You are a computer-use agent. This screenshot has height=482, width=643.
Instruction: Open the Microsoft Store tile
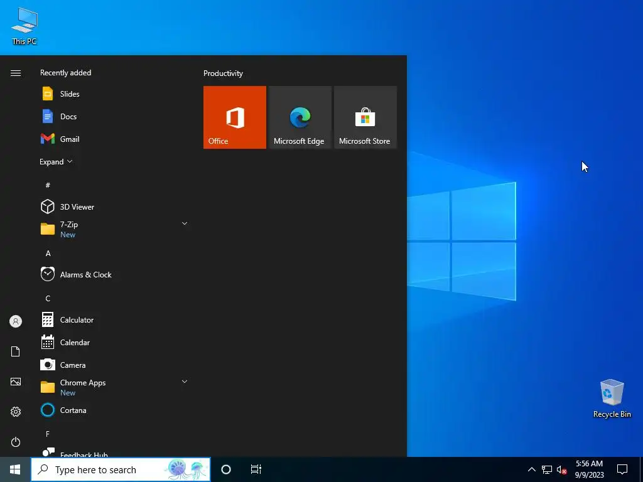tap(365, 117)
